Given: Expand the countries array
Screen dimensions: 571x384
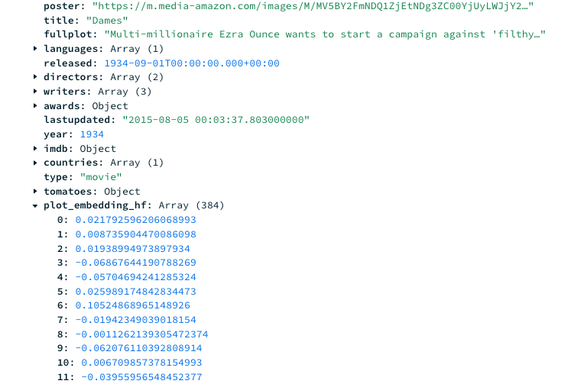Looking at the screenshot, I should coord(35,163).
